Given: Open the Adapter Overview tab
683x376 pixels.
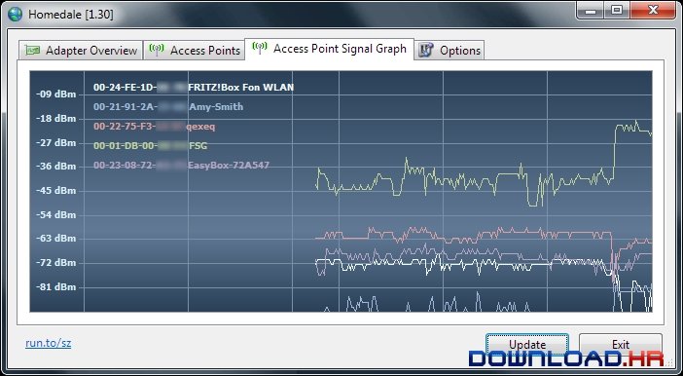Looking at the screenshot, I should [x=81, y=50].
